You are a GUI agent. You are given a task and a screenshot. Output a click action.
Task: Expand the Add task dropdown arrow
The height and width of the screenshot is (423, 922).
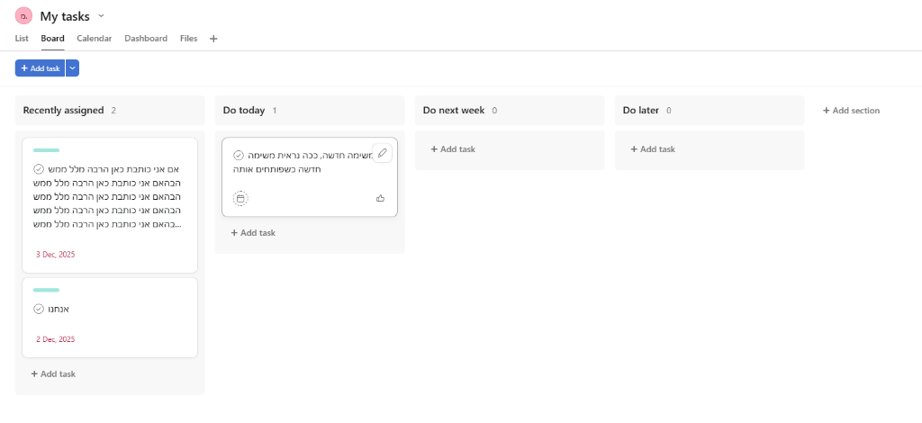click(x=72, y=68)
